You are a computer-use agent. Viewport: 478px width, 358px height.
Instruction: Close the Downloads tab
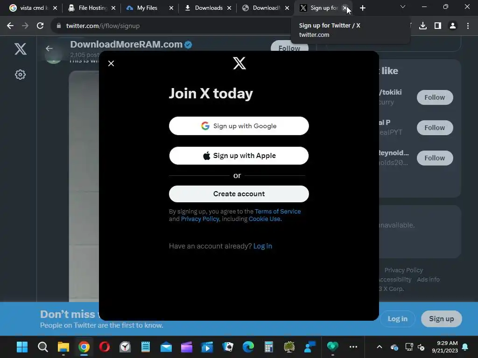[x=229, y=8]
